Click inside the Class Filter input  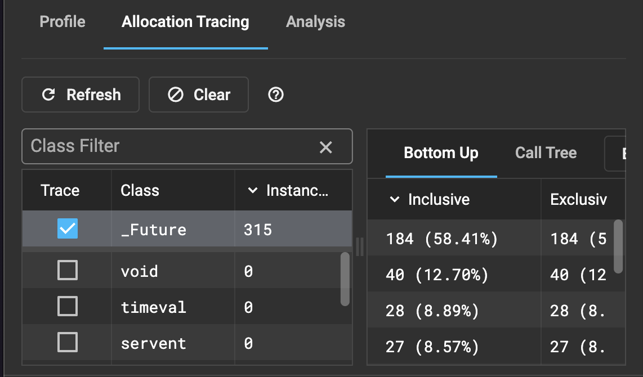point(141,147)
